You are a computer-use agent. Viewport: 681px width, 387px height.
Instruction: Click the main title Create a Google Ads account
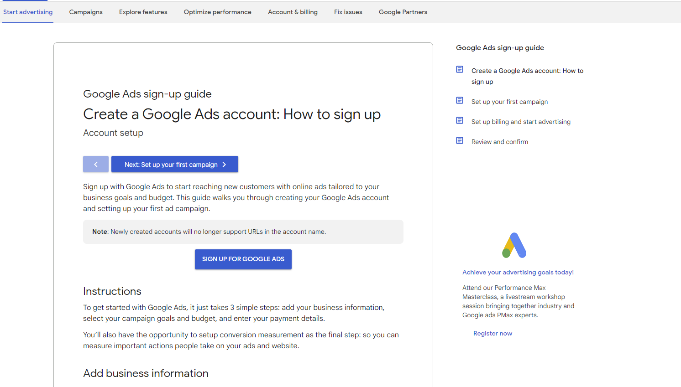click(232, 114)
